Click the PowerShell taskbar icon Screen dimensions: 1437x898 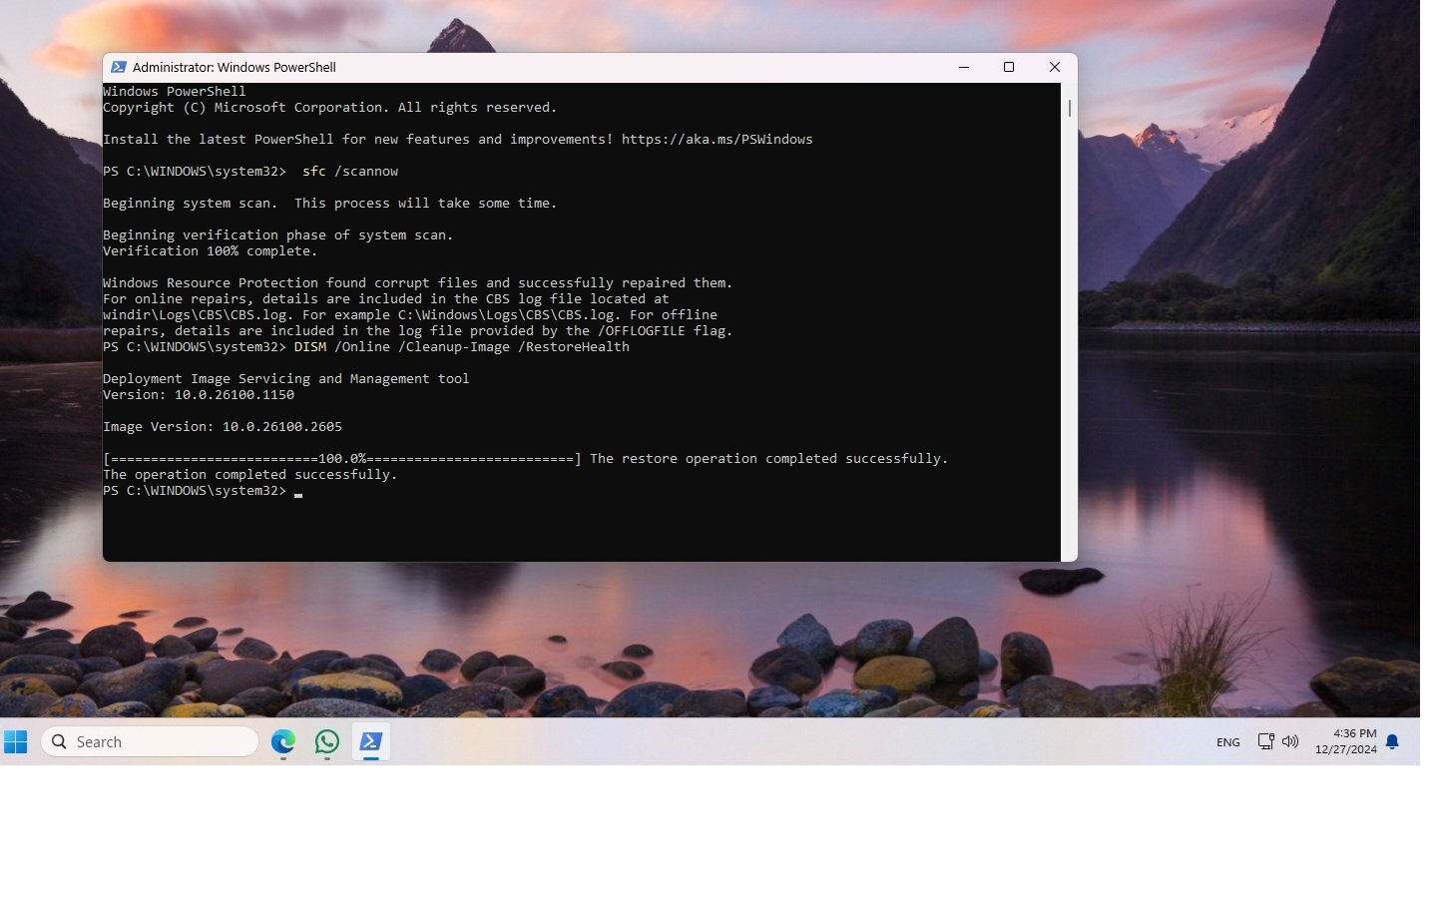371,741
